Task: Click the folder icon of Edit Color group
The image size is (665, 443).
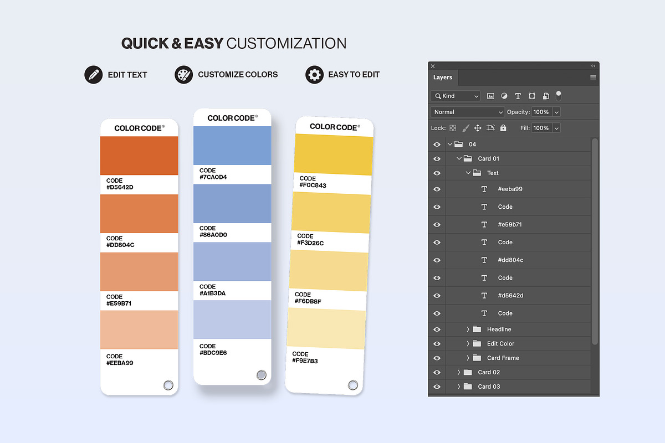Action: (477, 343)
